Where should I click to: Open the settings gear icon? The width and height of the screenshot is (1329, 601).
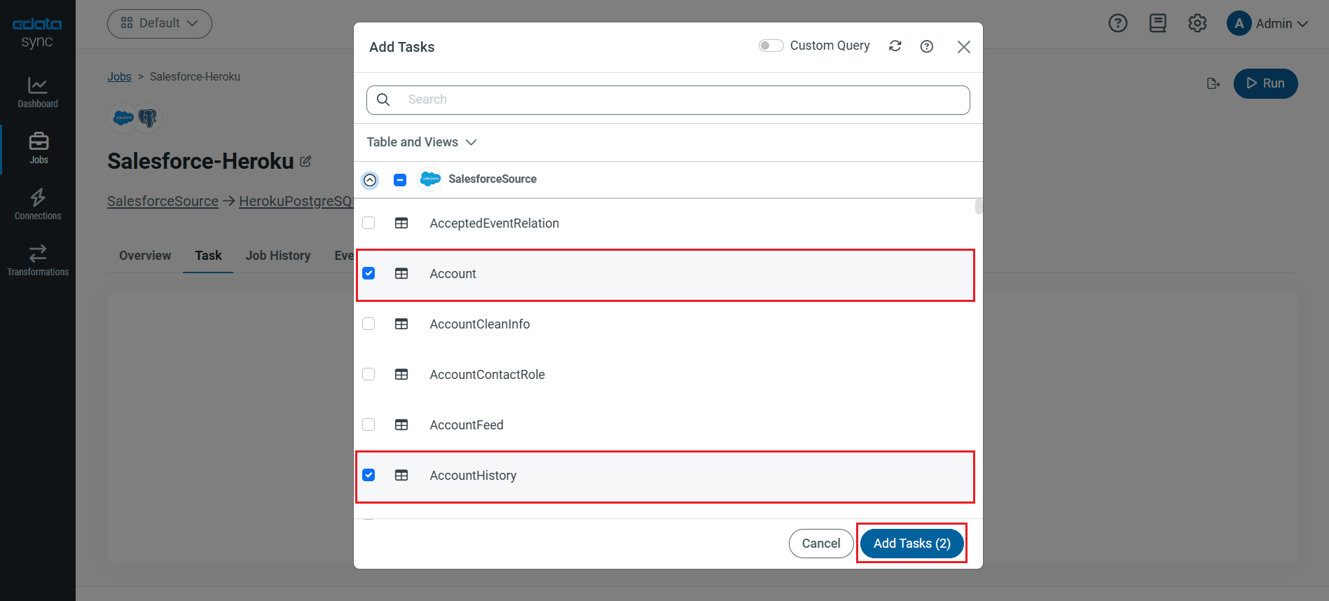(x=1197, y=23)
